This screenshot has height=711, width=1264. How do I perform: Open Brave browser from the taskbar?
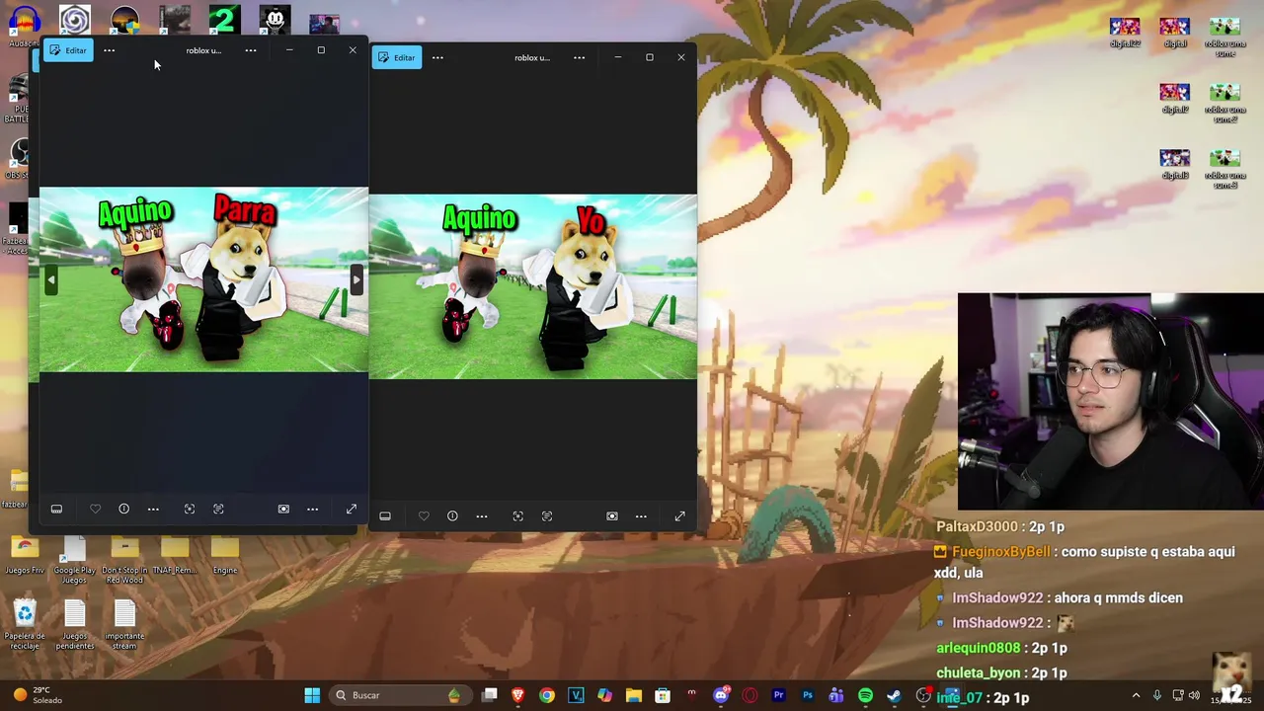pyautogui.click(x=517, y=695)
